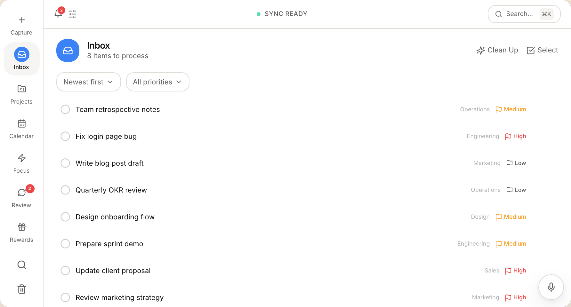Image resolution: width=571 pixels, height=307 pixels.
Task: Open Projects from the sidebar
Action: [x=21, y=89]
